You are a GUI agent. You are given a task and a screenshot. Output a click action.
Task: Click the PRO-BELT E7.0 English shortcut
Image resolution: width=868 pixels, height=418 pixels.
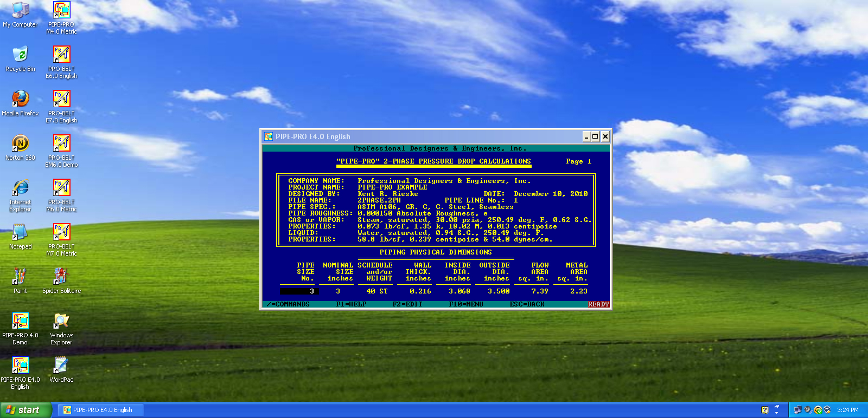(x=61, y=106)
